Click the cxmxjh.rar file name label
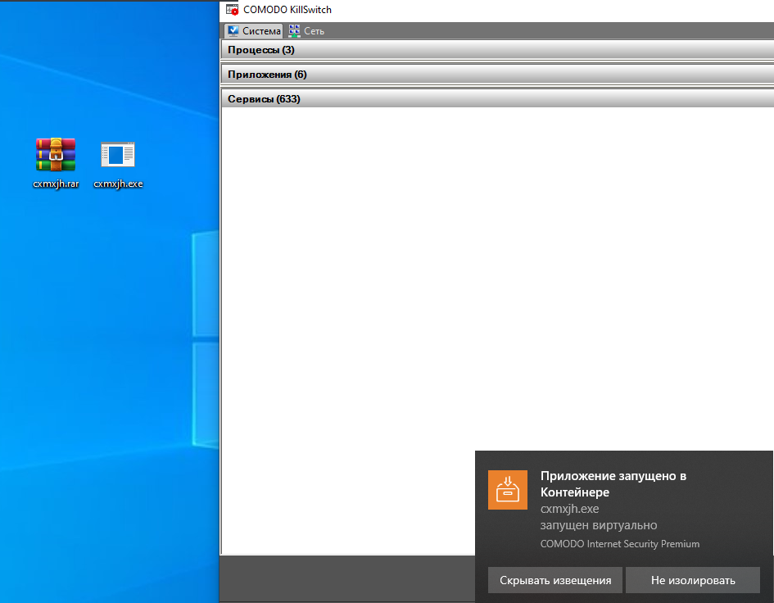Viewport: 774px width, 603px height. 56,184
